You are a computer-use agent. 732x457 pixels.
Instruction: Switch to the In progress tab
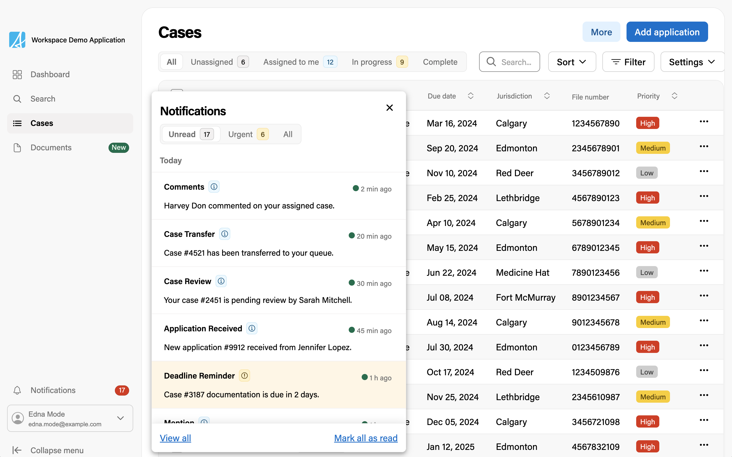click(380, 62)
